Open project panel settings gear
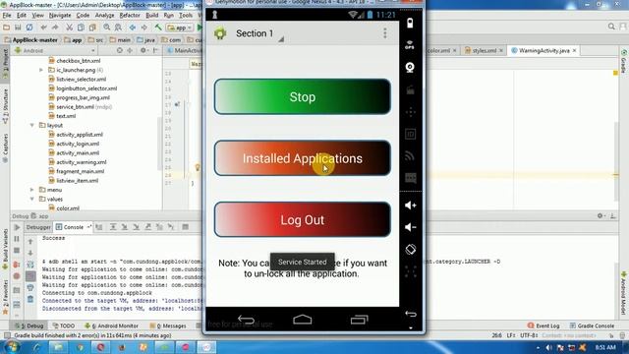 pyautogui.click(x=143, y=50)
